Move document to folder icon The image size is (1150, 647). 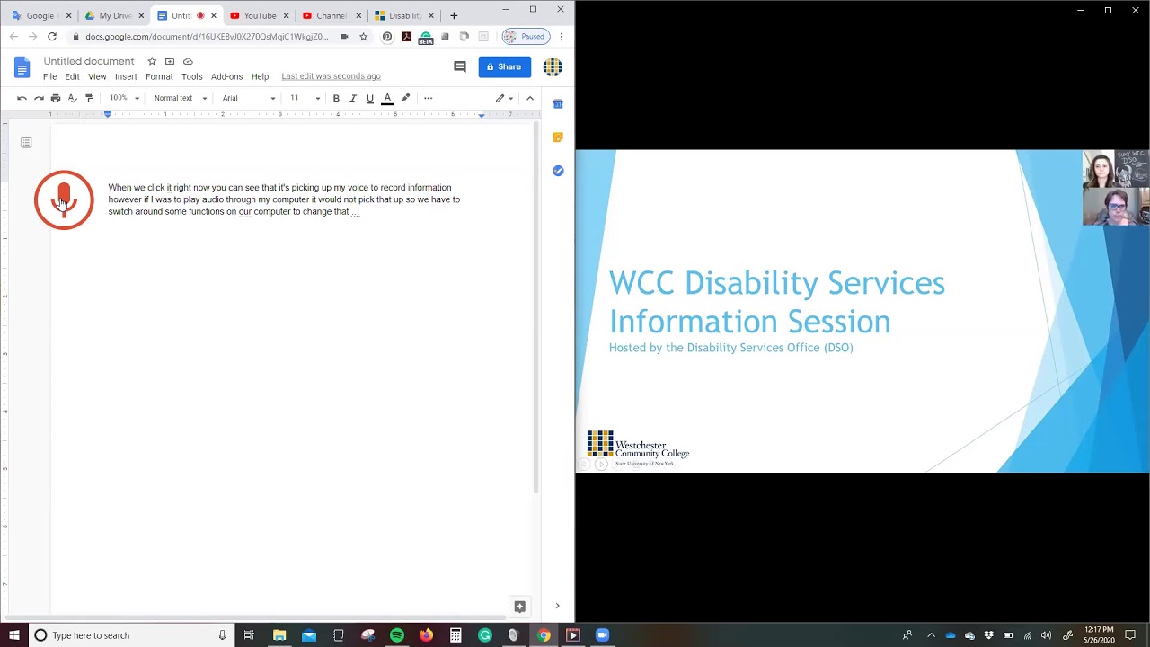(x=169, y=61)
